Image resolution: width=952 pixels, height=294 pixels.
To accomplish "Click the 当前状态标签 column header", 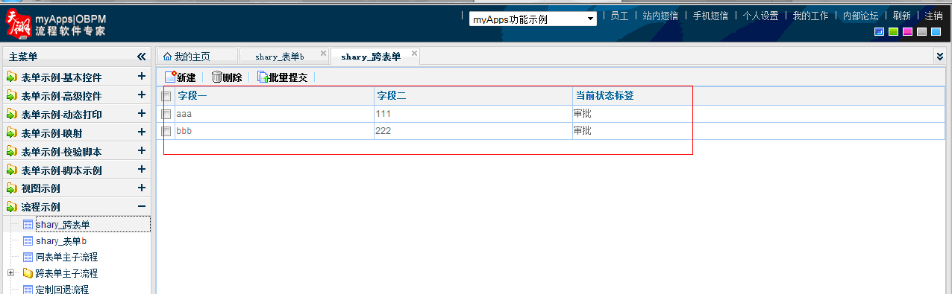I will click(x=604, y=96).
